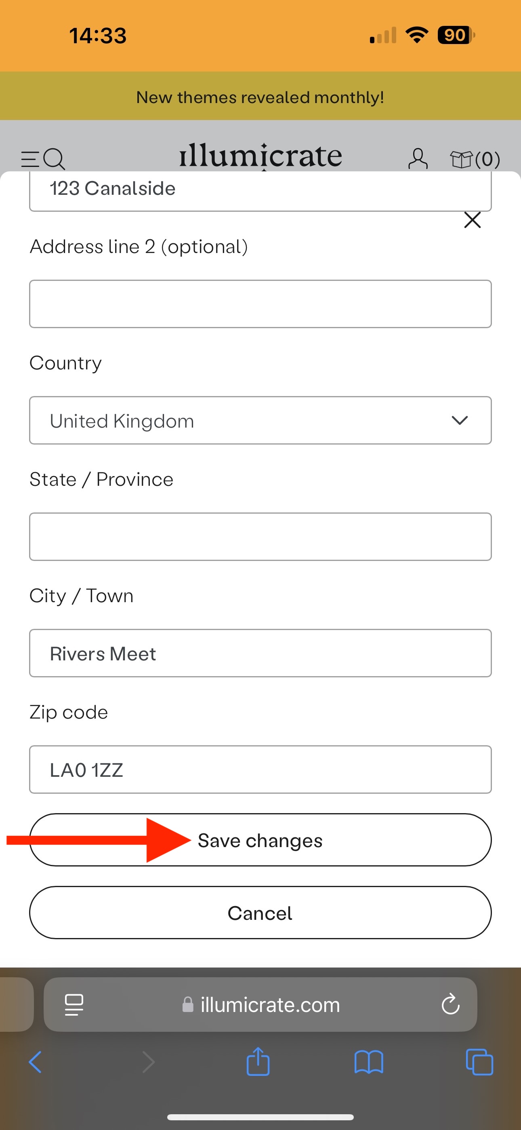Open Safari page settings icon
Image resolution: width=521 pixels, height=1130 pixels.
point(74,1005)
